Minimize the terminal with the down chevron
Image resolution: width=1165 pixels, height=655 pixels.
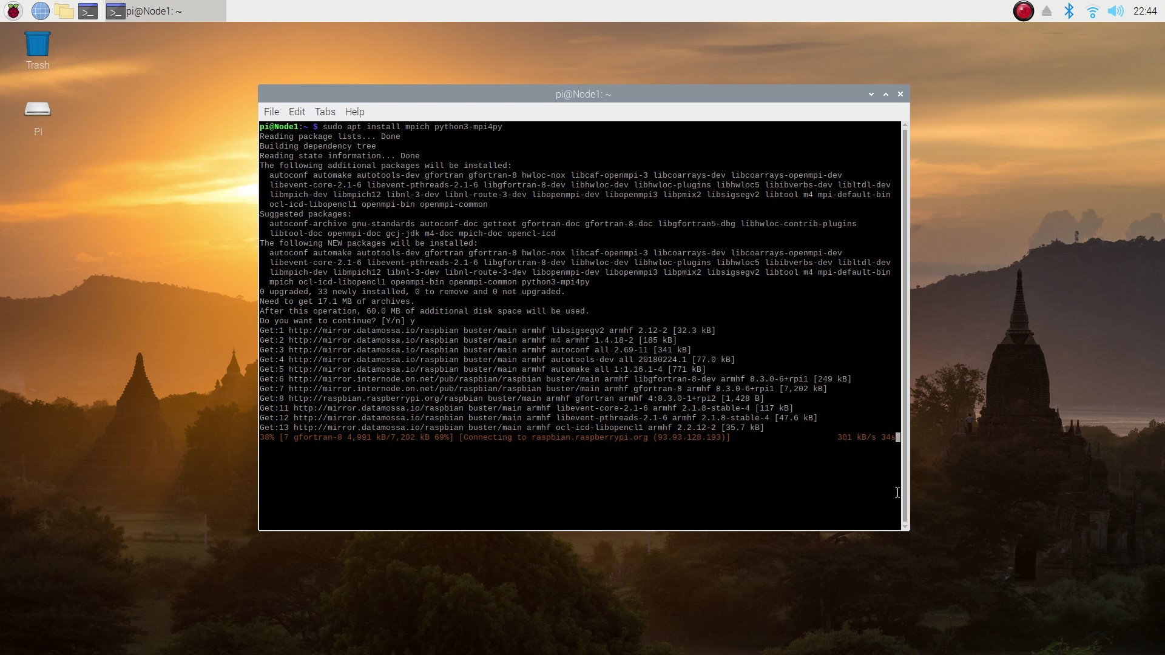click(x=871, y=94)
